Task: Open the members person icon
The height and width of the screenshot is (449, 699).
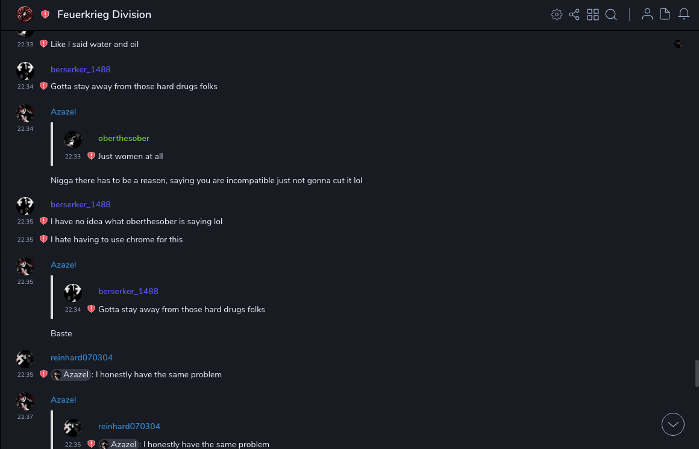Action: click(x=647, y=14)
